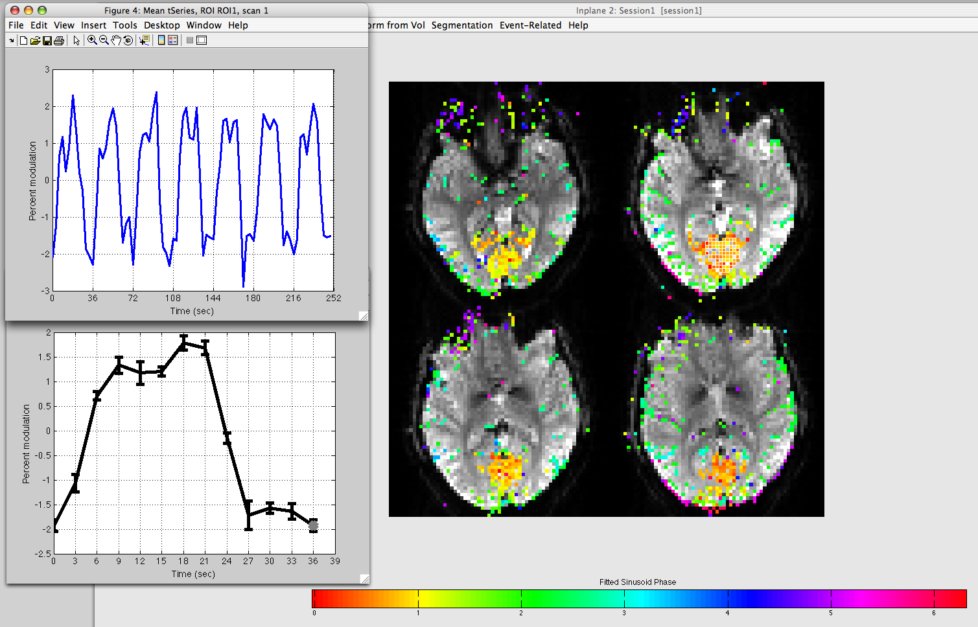Print the figure with the printer icon
Viewport: 978px width, 627px height.
pyautogui.click(x=59, y=40)
